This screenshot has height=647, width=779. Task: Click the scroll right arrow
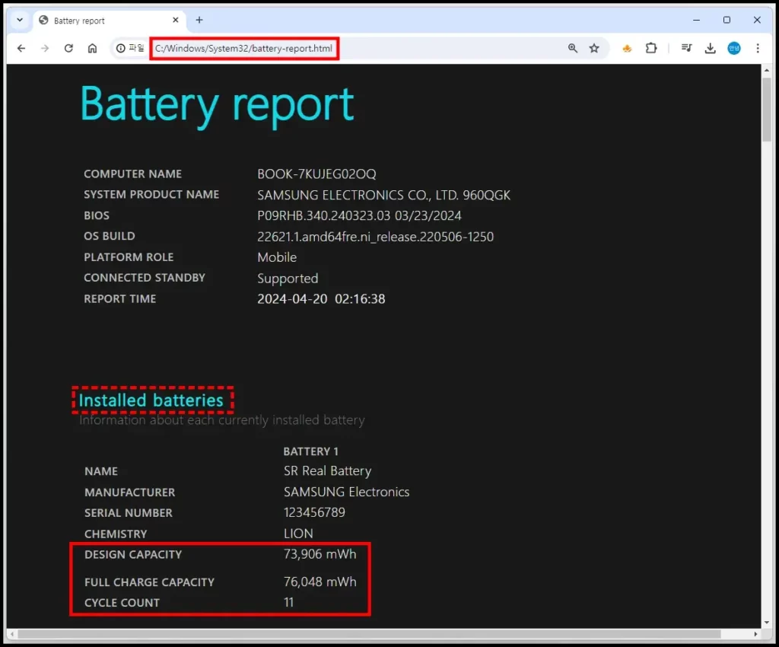click(x=755, y=634)
